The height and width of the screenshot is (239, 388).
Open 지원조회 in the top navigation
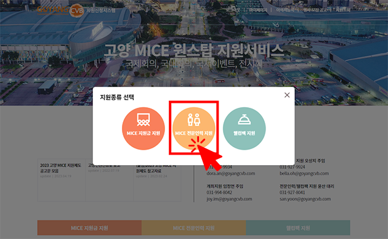tap(343, 10)
